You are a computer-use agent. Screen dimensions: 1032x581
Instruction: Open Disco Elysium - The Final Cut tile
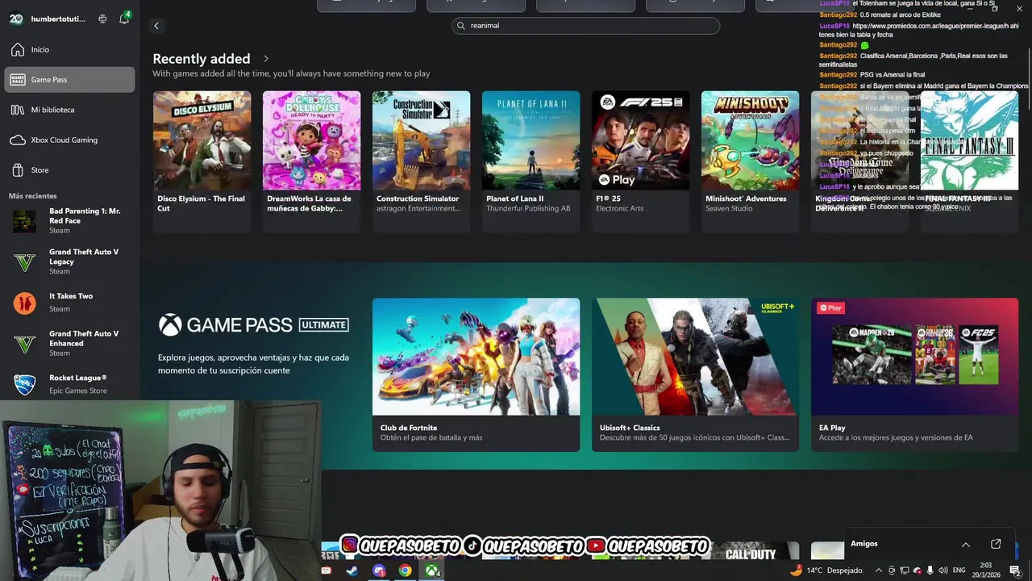(202, 161)
